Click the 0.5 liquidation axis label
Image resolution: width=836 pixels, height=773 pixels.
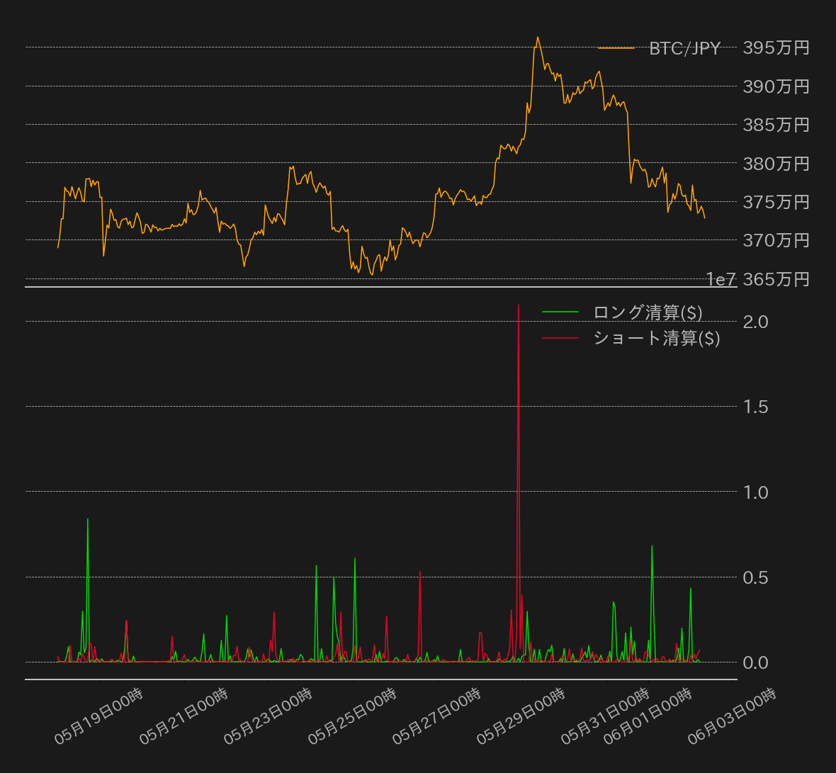click(755, 577)
